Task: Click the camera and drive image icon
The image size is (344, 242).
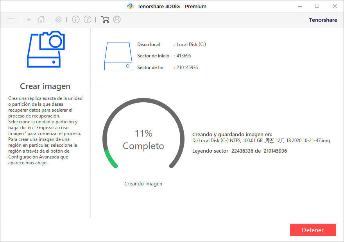Action: [x=46, y=49]
